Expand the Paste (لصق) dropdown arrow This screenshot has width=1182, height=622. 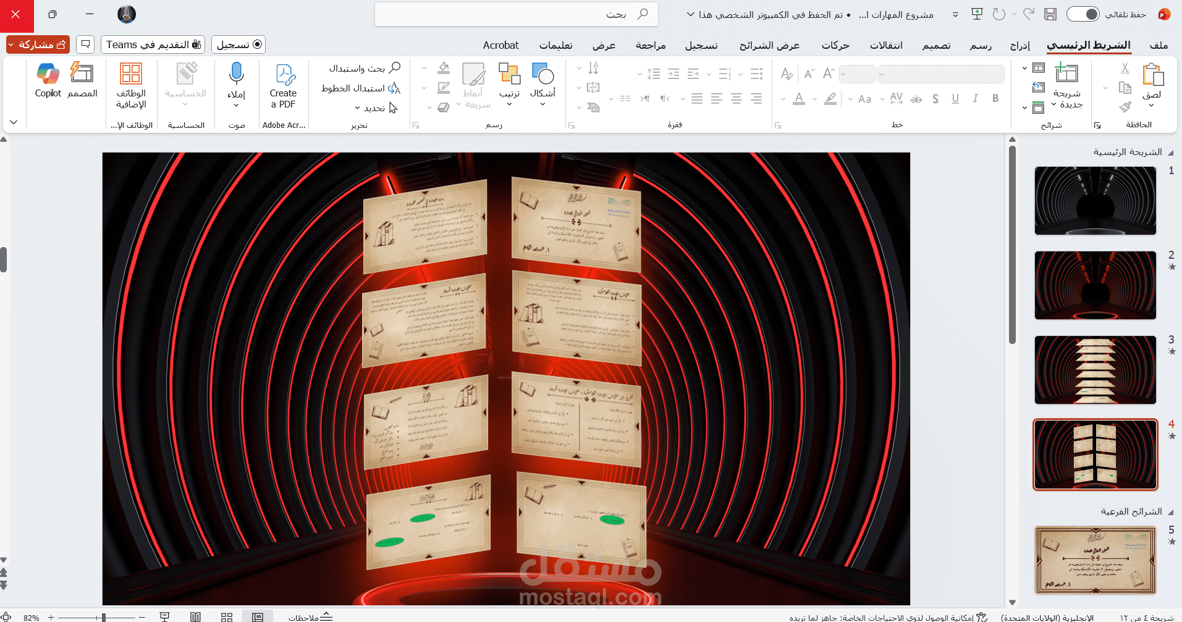tap(1152, 104)
